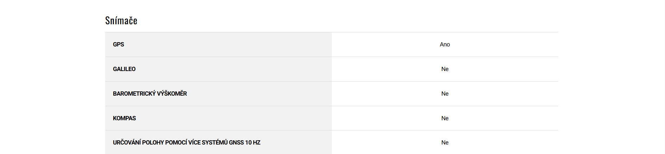Click the Ne value in KOMPAS row
Image resolution: width=665 pixels, height=154 pixels.
tap(445, 118)
